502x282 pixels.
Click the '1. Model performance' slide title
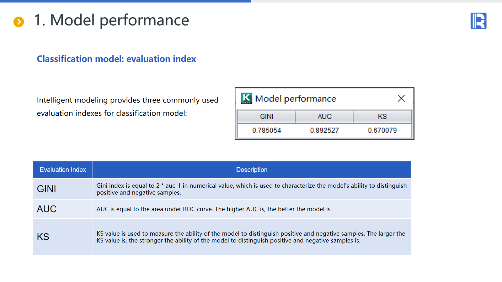point(111,20)
